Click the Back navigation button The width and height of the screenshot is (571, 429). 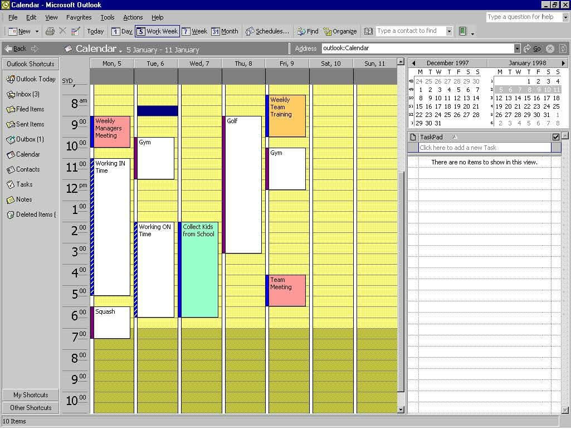click(16, 48)
